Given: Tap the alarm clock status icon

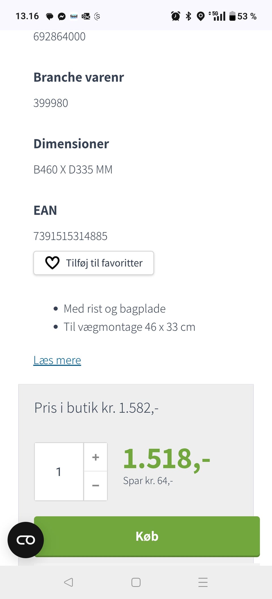Looking at the screenshot, I should click(x=176, y=16).
